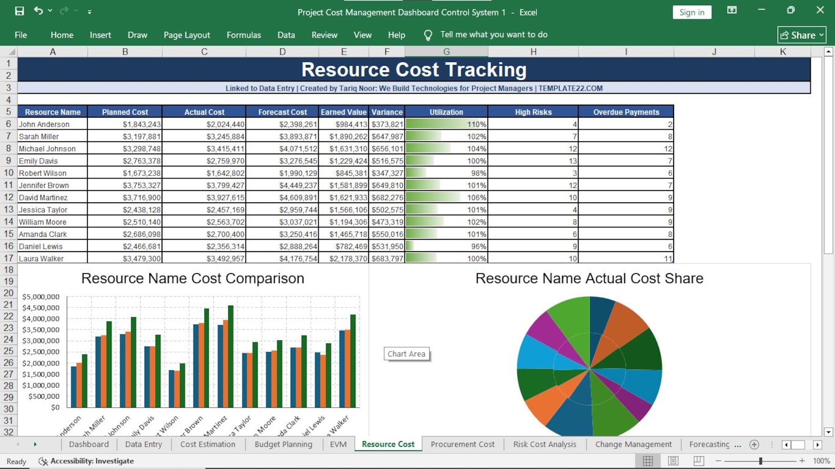Click the vertical scroll up arrow
The width and height of the screenshot is (835, 469).
click(x=828, y=51)
